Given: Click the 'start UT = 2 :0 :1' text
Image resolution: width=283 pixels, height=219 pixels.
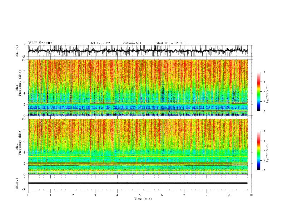Looking at the screenshot, I should pos(173,43).
